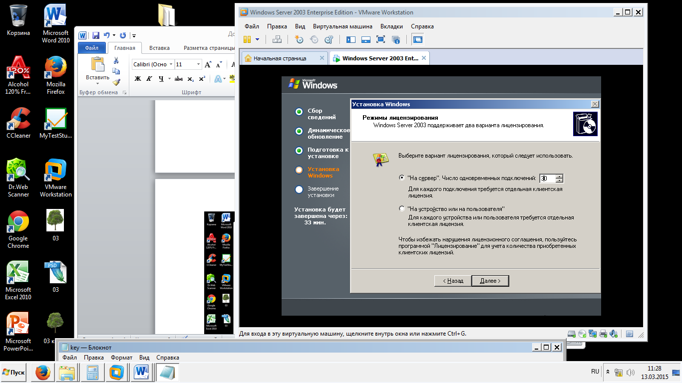Expand the Вставить paste options arrow
This screenshot has width=682, height=383.
click(x=98, y=83)
